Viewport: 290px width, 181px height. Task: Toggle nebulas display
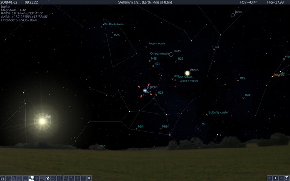(x=48, y=178)
